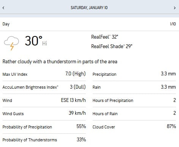Viewport: 179px width, 147px height.
Task: Click the Probability of Precipitation row
Action: 44,127
